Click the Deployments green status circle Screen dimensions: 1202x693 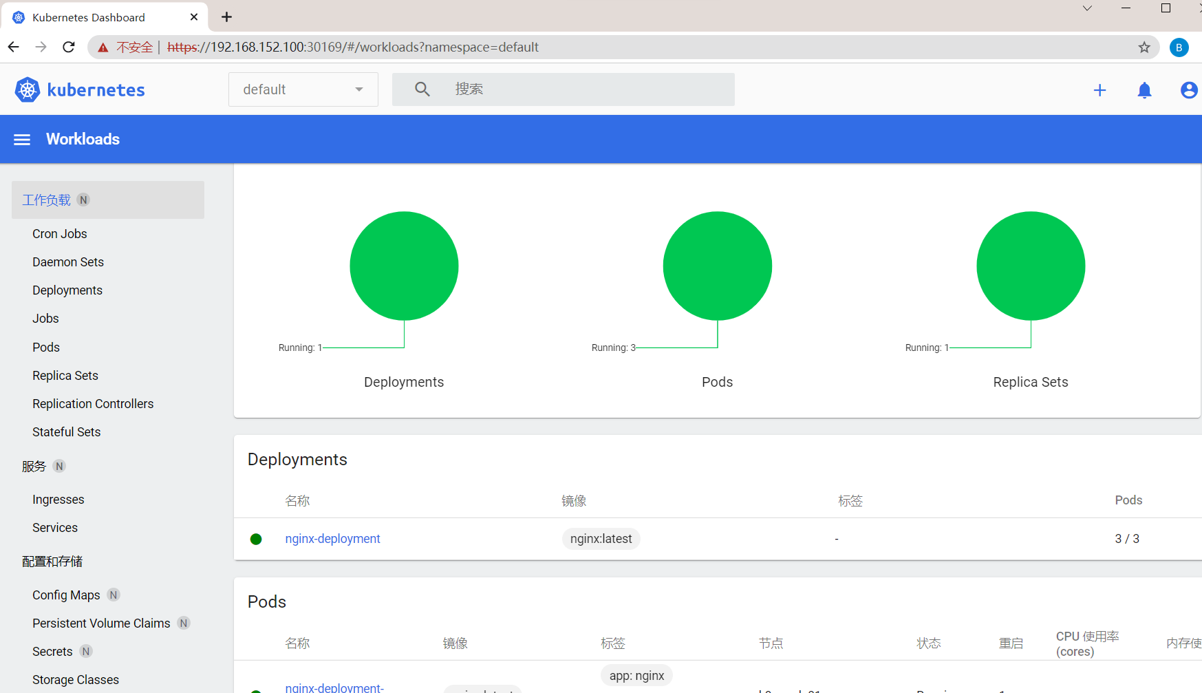coord(404,266)
